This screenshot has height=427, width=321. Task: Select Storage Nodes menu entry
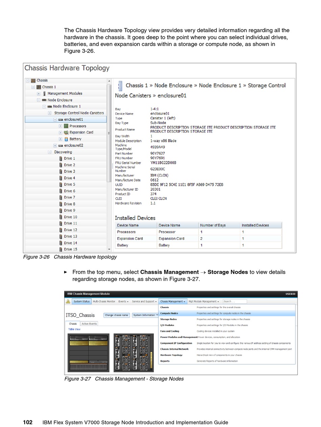(x=227, y=319)
